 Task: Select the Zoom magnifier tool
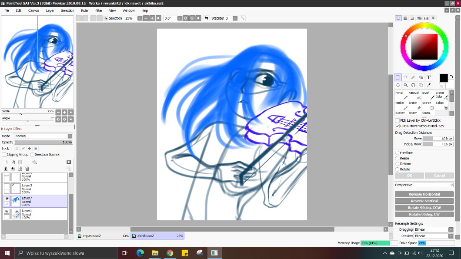(x=405, y=85)
